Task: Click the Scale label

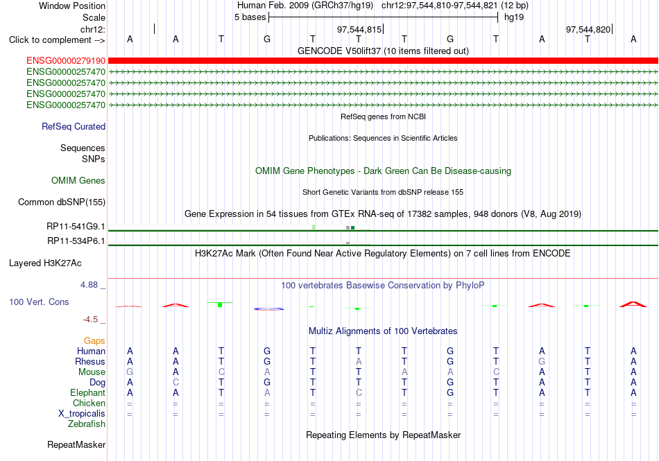Action: [x=94, y=17]
